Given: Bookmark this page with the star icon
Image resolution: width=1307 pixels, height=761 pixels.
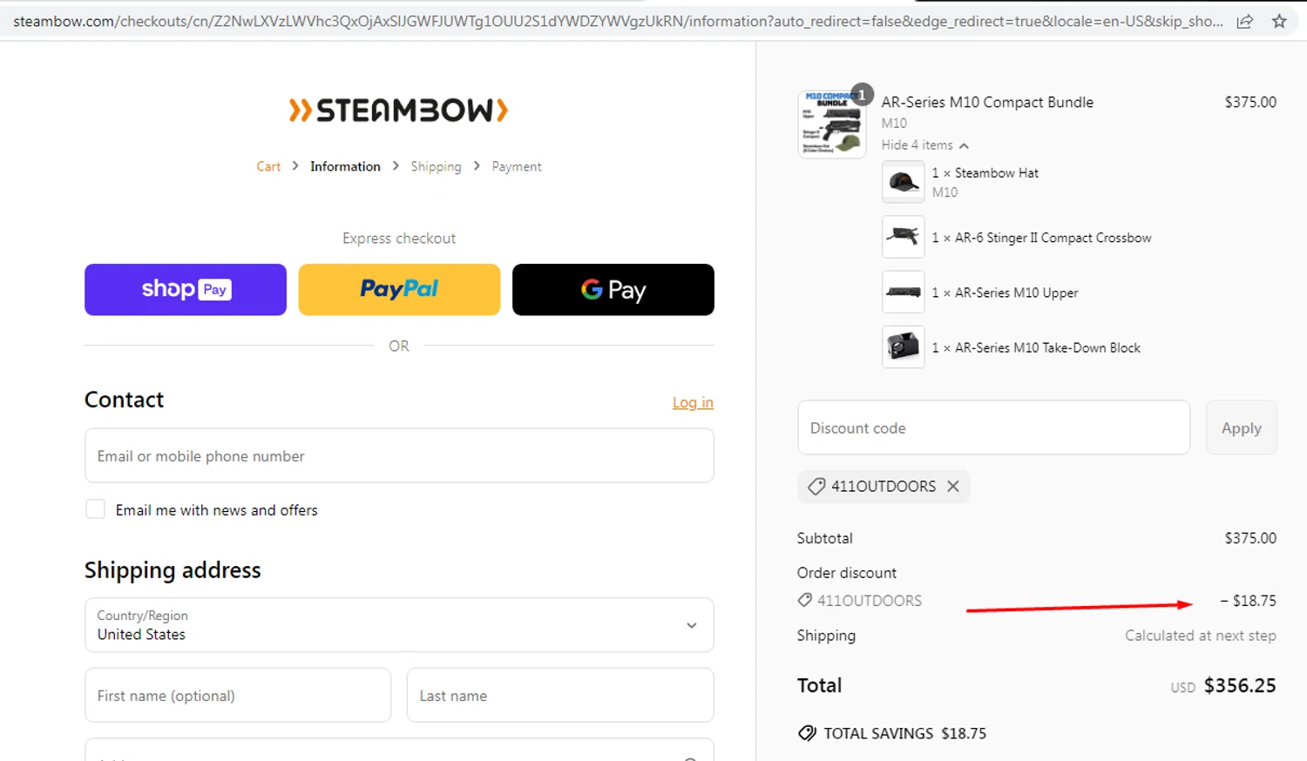Looking at the screenshot, I should point(1279,22).
